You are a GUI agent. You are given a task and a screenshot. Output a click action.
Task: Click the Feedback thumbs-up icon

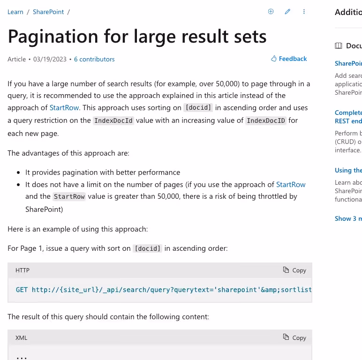pyautogui.click(x=273, y=59)
